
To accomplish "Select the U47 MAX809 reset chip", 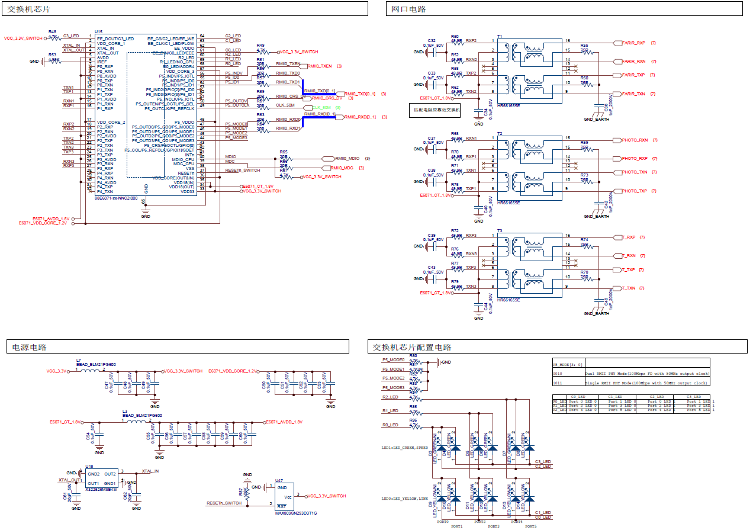I will click(285, 496).
